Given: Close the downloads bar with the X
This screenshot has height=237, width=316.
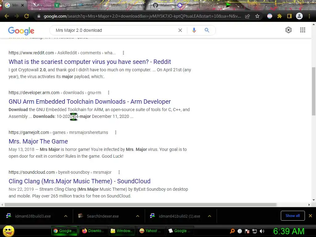Looking at the screenshot, I should point(310,216).
